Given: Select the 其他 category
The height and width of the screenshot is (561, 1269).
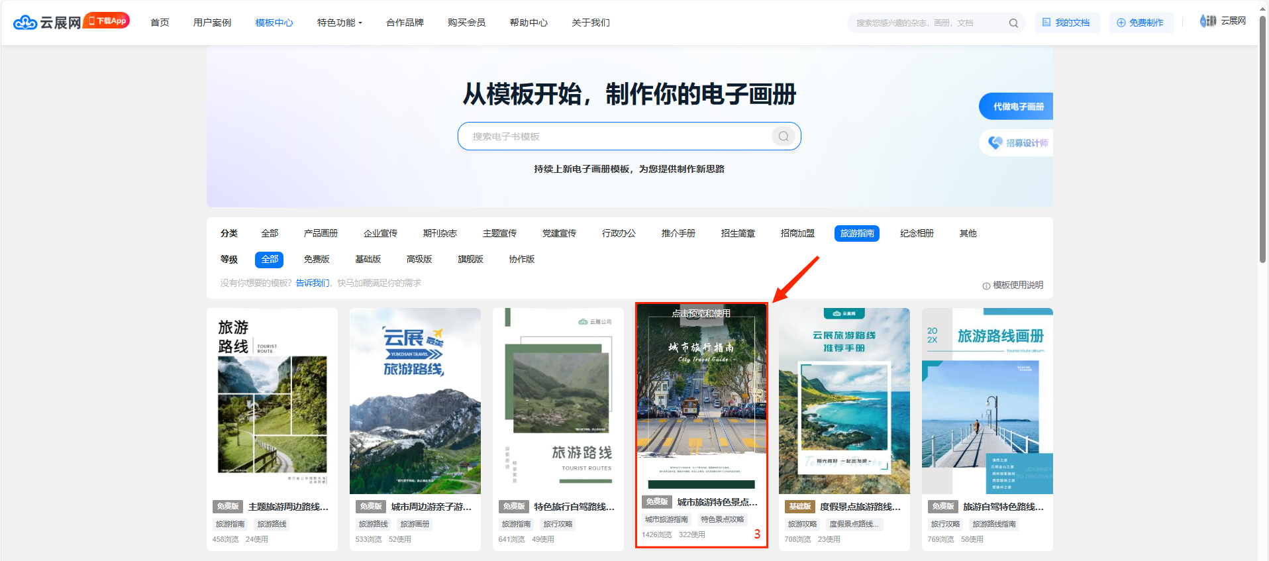Looking at the screenshot, I should (968, 233).
